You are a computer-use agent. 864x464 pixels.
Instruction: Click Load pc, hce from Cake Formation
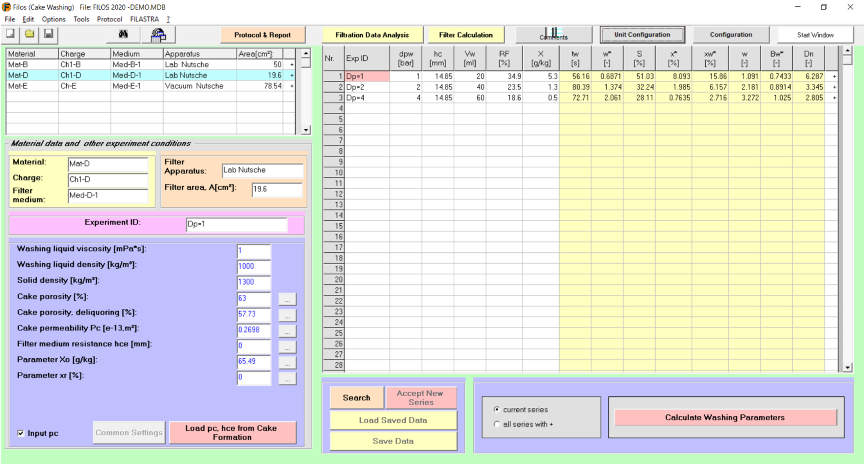(232, 432)
